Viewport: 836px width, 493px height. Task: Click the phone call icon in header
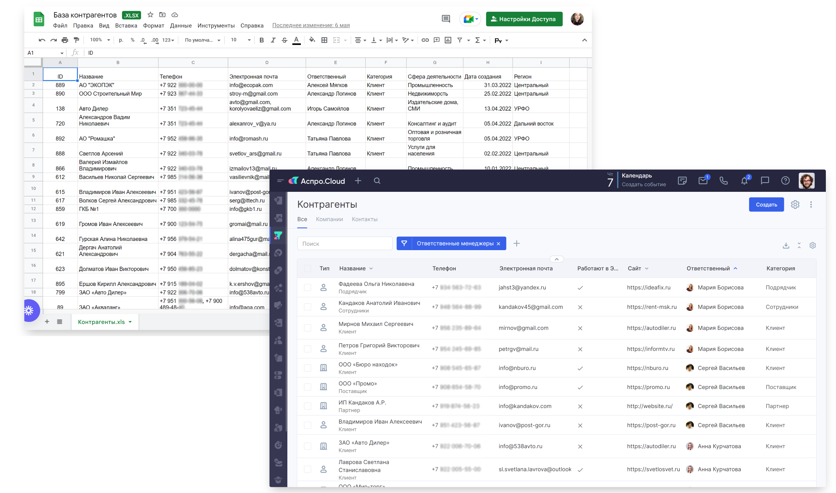point(724,181)
